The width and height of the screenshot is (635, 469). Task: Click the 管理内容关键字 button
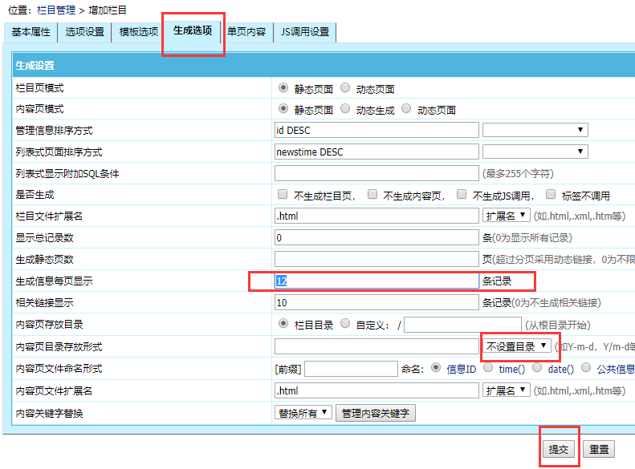(376, 412)
